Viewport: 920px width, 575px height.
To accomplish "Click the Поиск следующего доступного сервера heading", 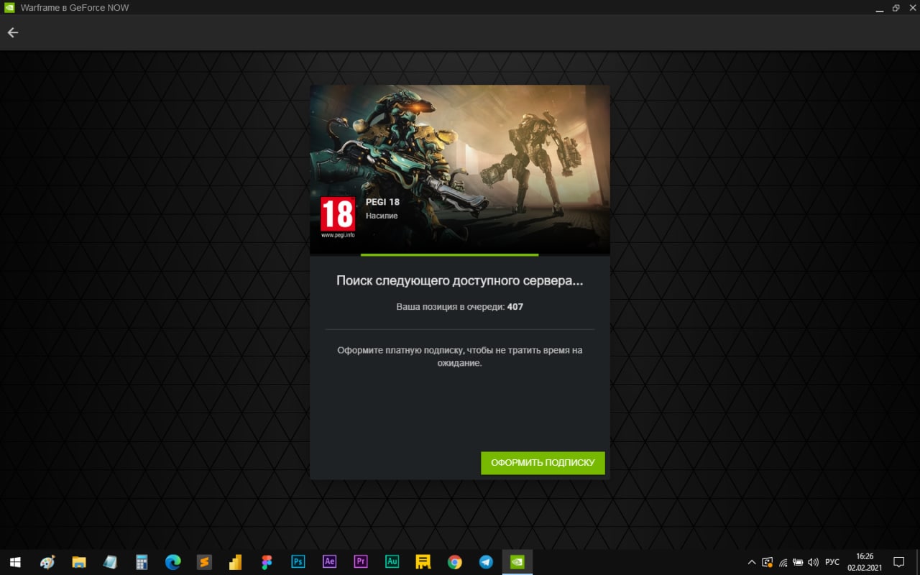I will [x=460, y=281].
